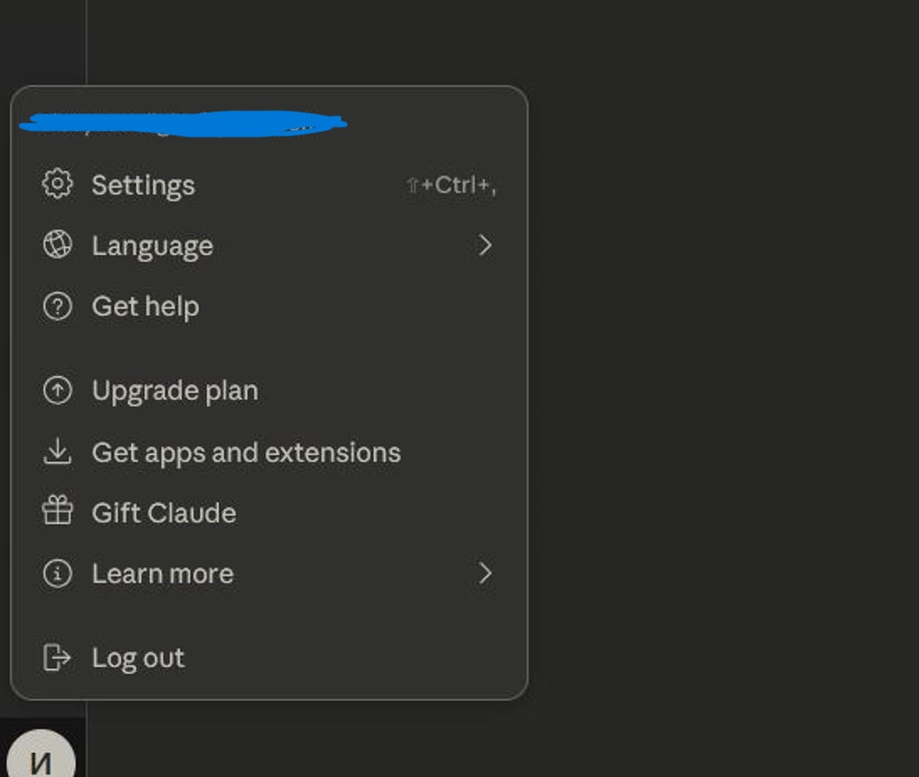Image resolution: width=919 pixels, height=777 pixels.
Task: Open Get apps and extensions
Action: pyautogui.click(x=246, y=452)
